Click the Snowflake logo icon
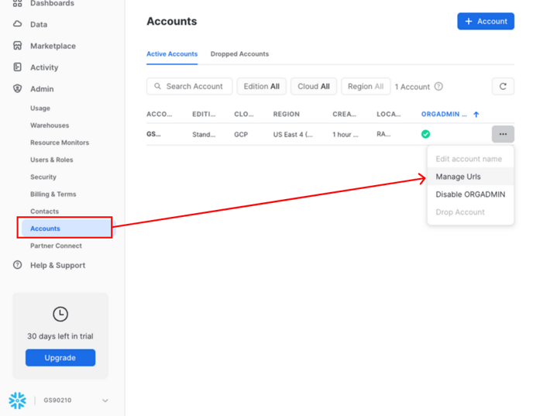 click(17, 401)
